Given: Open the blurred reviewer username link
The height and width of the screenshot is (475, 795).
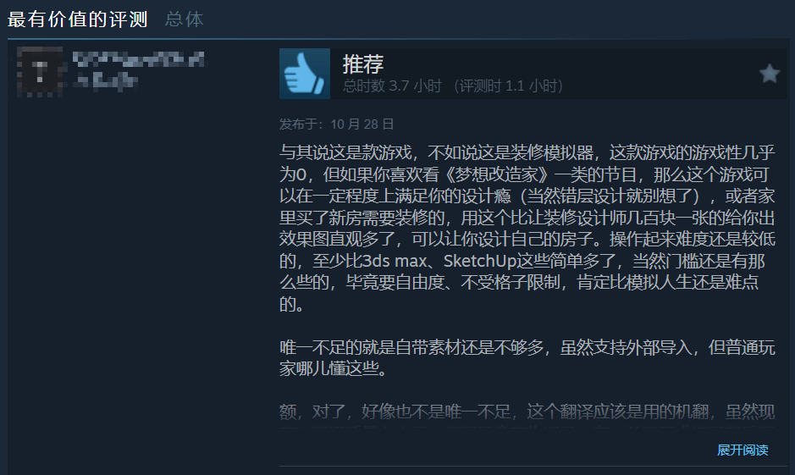Looking at the screenshot, I should point(138,59).
